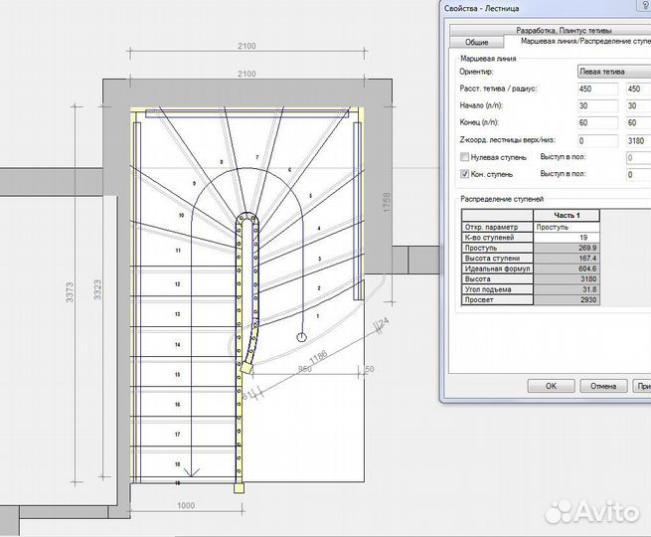651x537 pixels.
Task: Select the newel post at the stair turn
Action: click(247, 368)
